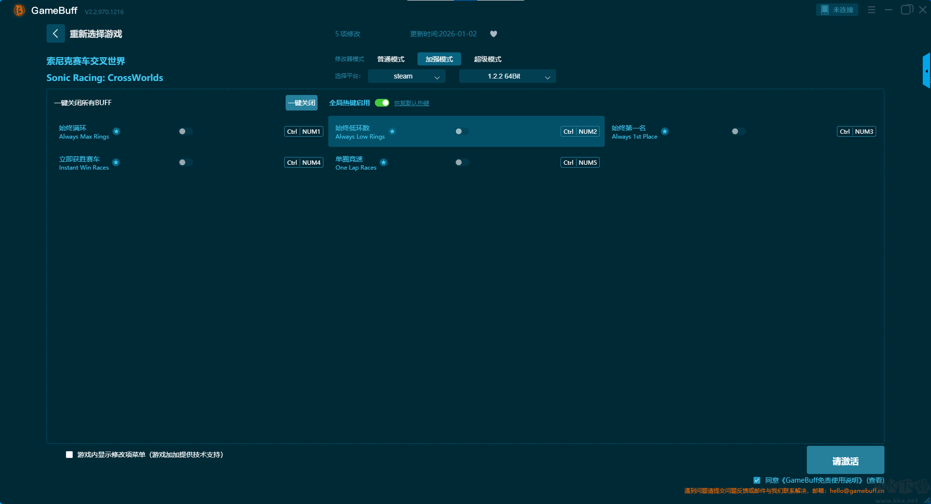
Task: Select the 超级模式 mode tab
Action: [x=487, y=59]
